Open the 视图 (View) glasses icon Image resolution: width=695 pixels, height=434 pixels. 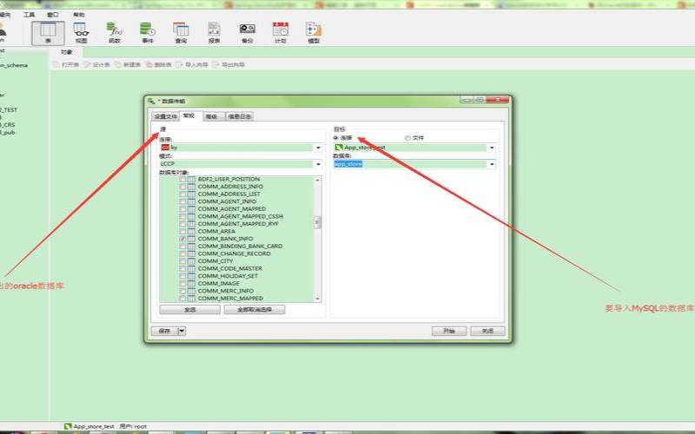[x=80, y=32]
